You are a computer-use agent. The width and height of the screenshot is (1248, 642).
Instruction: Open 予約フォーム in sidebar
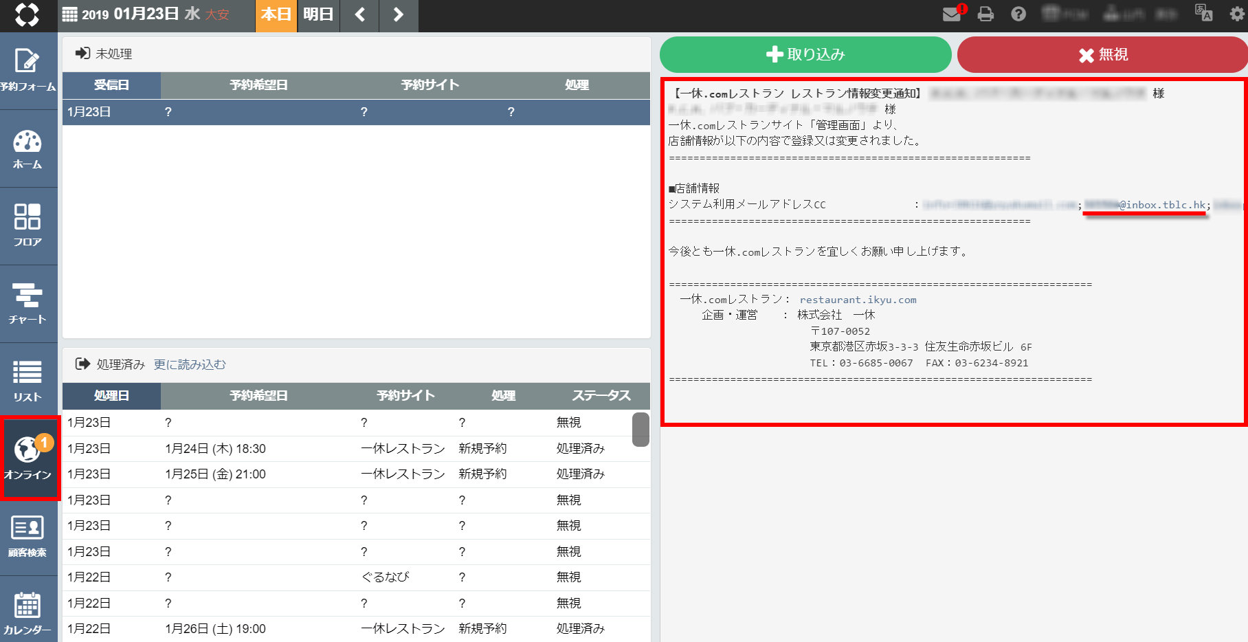pos(28,71)
